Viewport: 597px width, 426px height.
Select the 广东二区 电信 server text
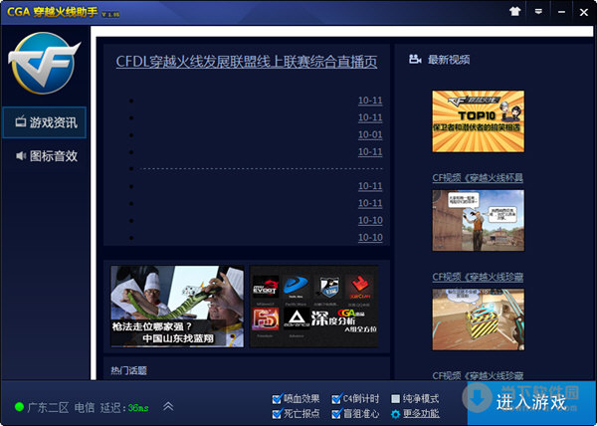[61, 407]
